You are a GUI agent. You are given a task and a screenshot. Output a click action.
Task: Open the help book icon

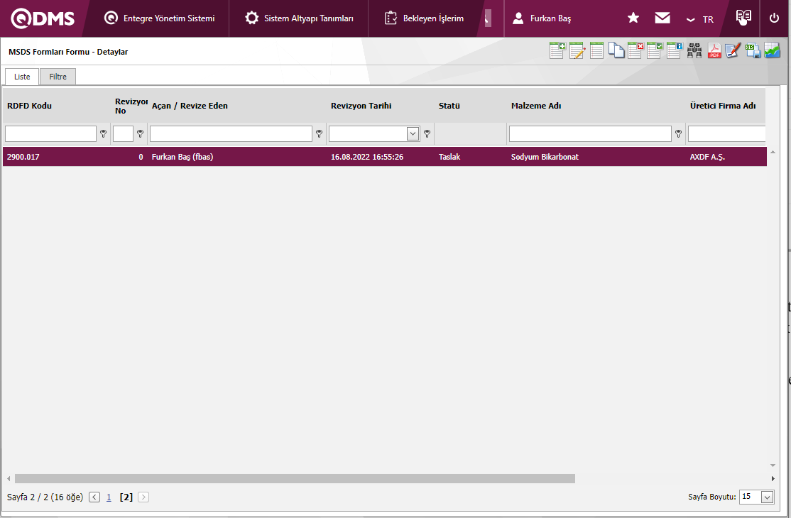[743, 17]
